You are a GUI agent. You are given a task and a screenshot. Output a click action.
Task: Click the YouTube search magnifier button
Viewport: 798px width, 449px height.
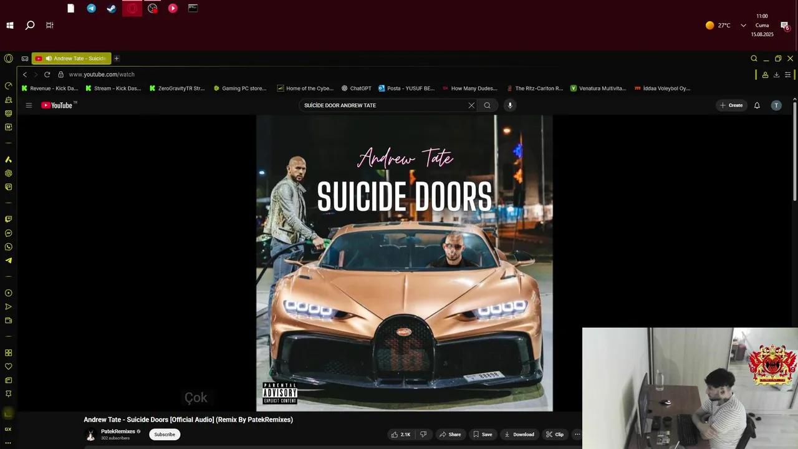(488, 105)
